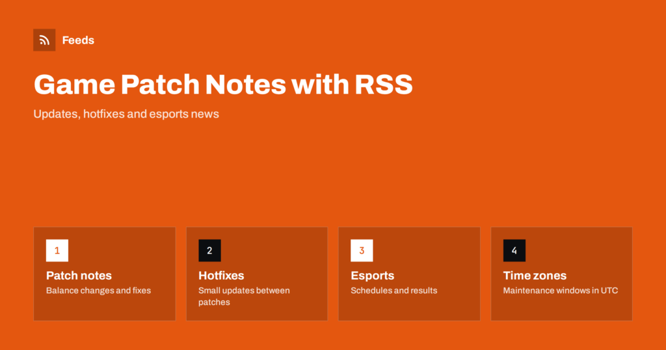Open the Esports card title
Screen dimensions: 666x350
pos(373,276)
